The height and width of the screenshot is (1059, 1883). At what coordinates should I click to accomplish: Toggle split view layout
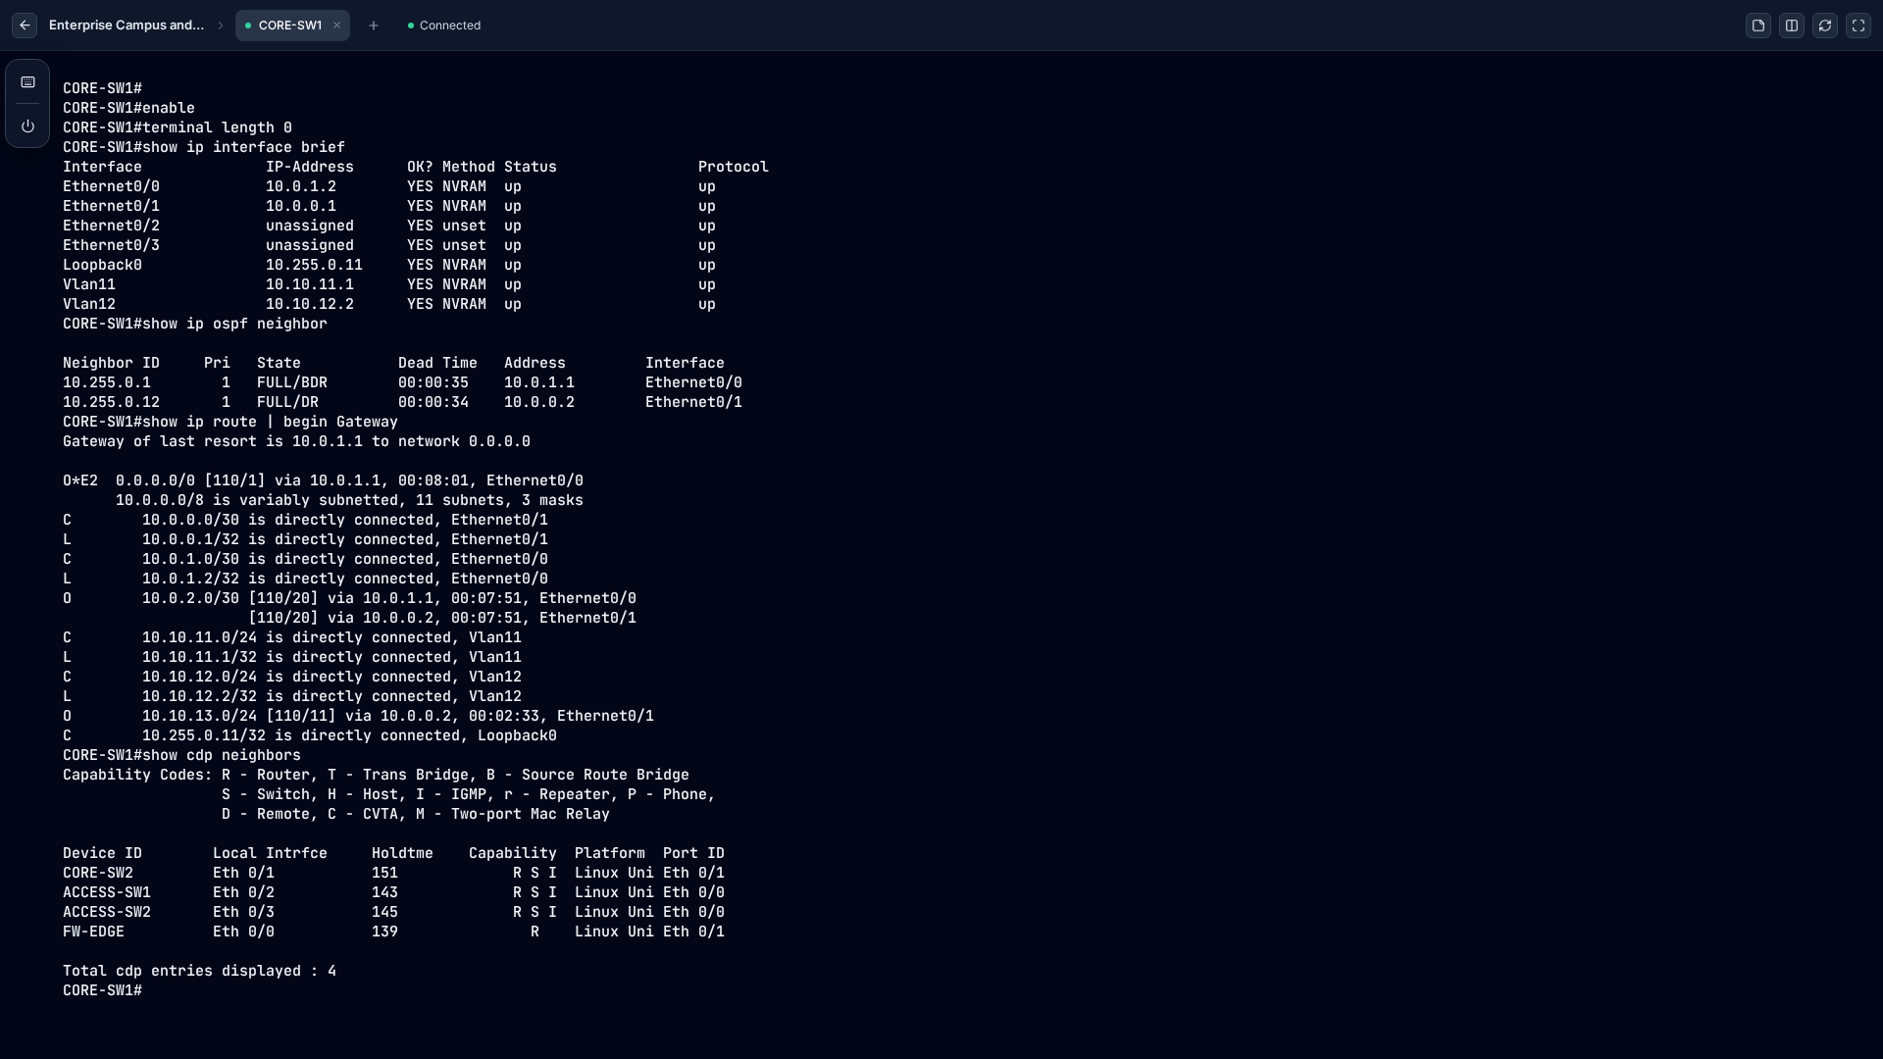tap(1792, 25)
